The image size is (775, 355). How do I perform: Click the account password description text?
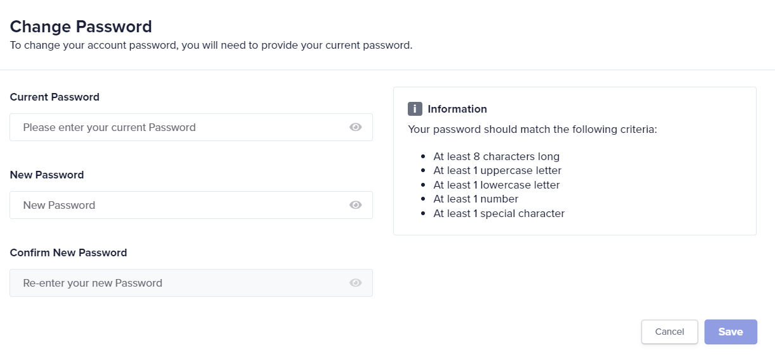(x=211, y=46)
